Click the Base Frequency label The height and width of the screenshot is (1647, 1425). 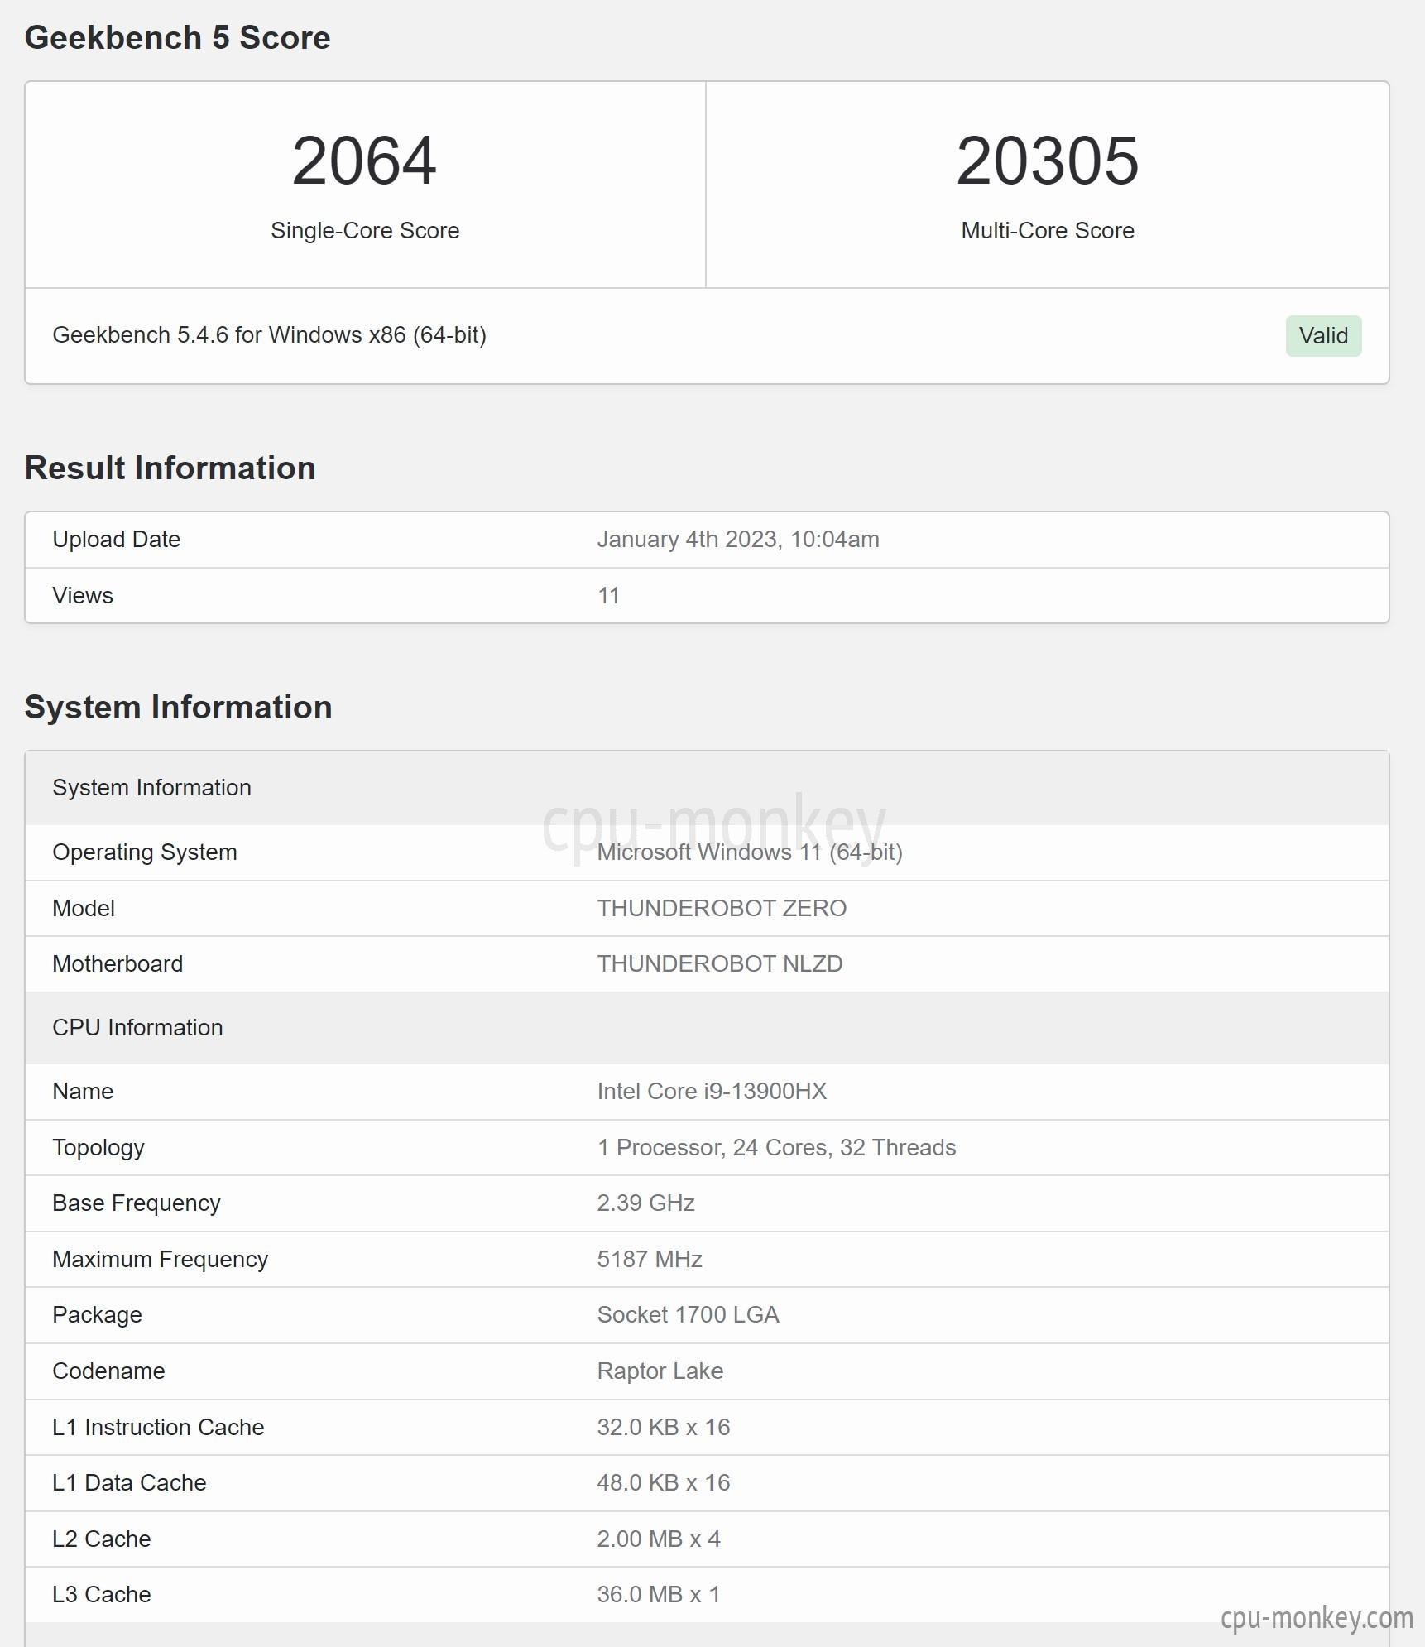(137, 1203)
